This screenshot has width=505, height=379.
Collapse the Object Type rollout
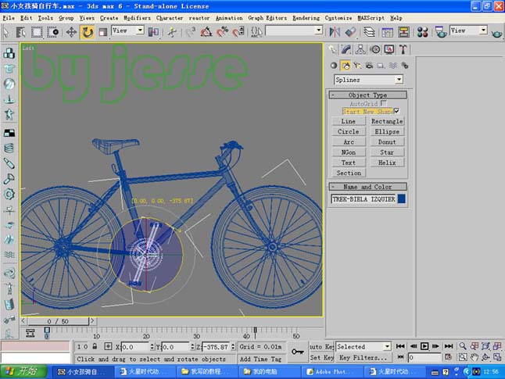point(367,95)
